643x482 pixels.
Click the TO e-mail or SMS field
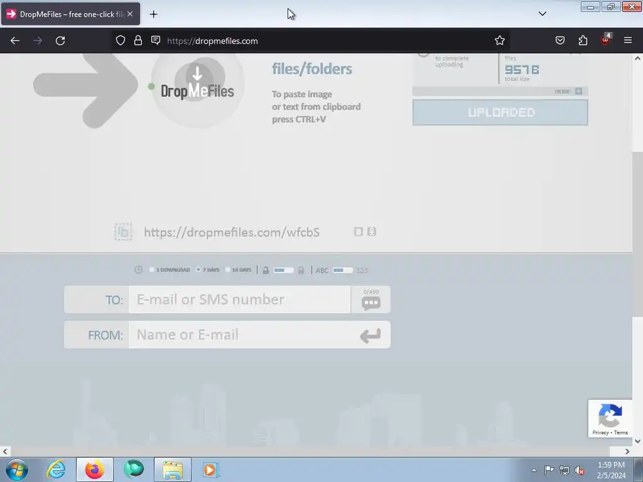click(x=240, y=299)
